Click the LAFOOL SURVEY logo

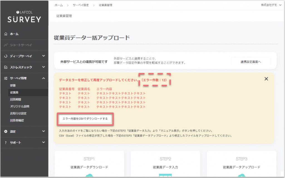pos(24,17)
